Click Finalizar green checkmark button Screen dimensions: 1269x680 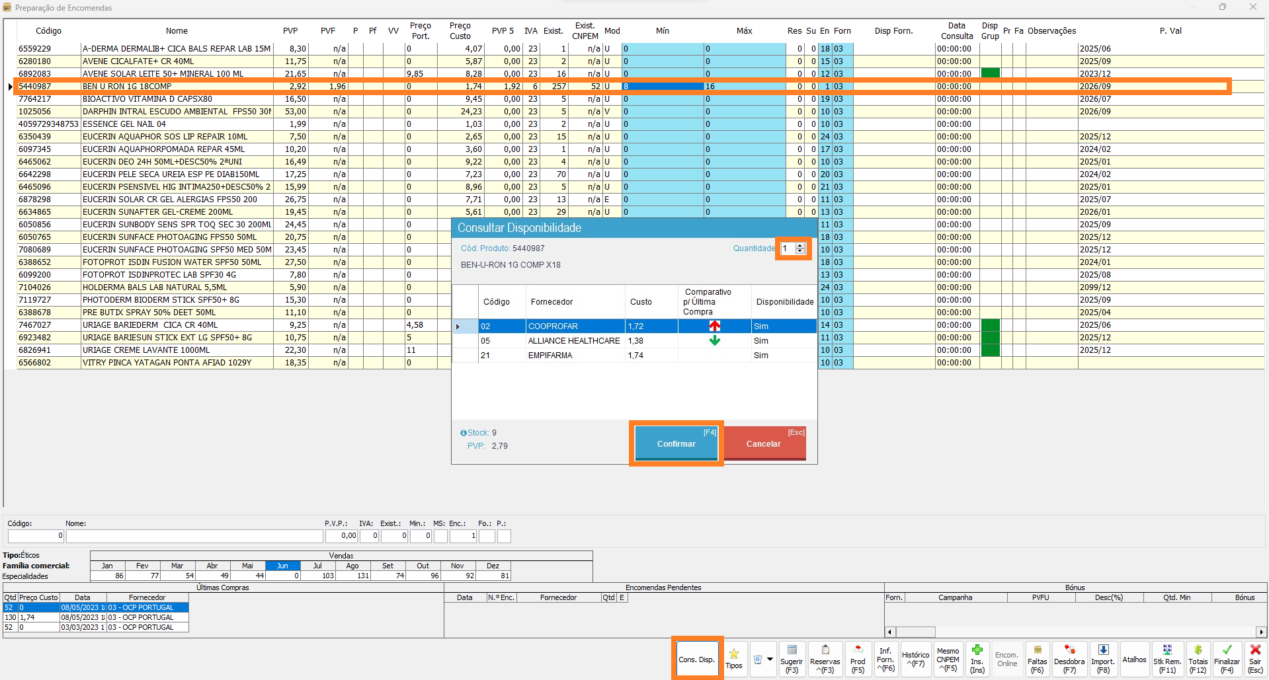[1227, 659]
